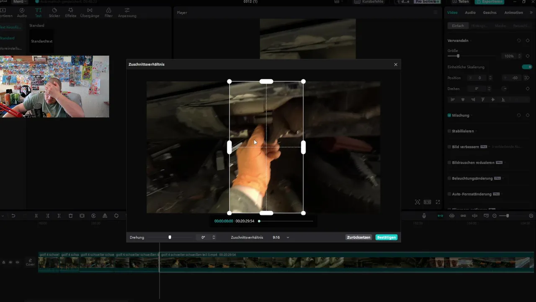Open the Anpassung adjustment icon
Viewport: 536px width, 302px height.
[x=127, y=10]
